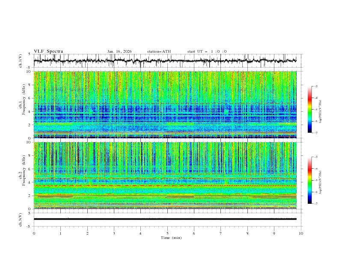The height and width of the screenshot is (262, 339).
Task: Click the "station=ATH" header label
Action: click(159, 51)
